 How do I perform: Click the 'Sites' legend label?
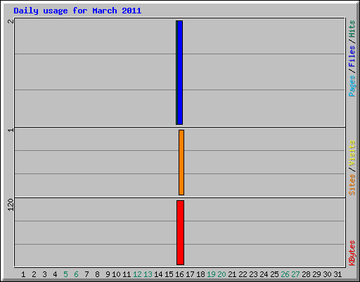tap(352, 185)
